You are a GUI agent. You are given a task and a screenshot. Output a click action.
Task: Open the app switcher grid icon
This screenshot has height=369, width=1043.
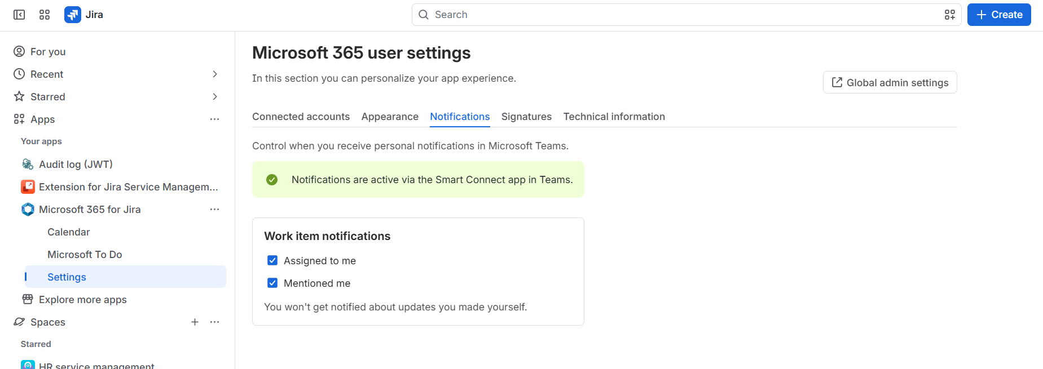click(45, 15)
